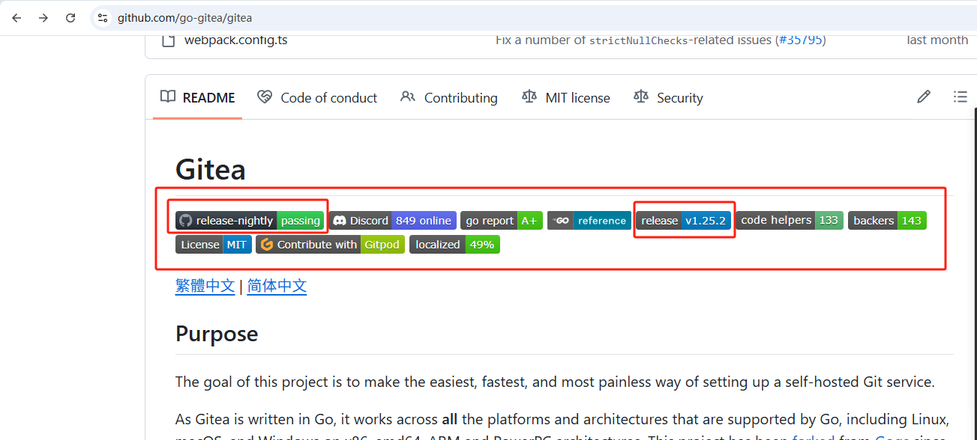Click the #35795 pull request link
Viewport: 977px width, 440px height.
tap(801, 40)
